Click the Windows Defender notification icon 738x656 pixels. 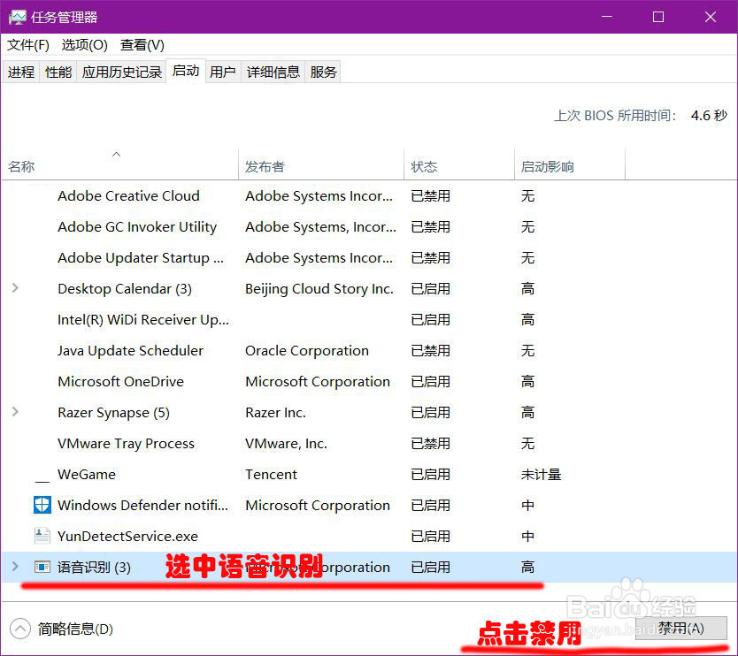click(42, 505)
